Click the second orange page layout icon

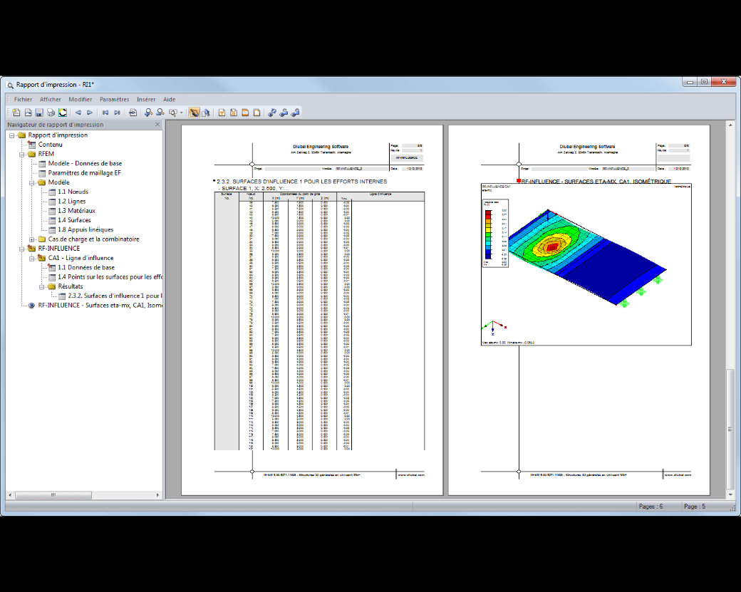pyautogui.click(x=234, y=113)
